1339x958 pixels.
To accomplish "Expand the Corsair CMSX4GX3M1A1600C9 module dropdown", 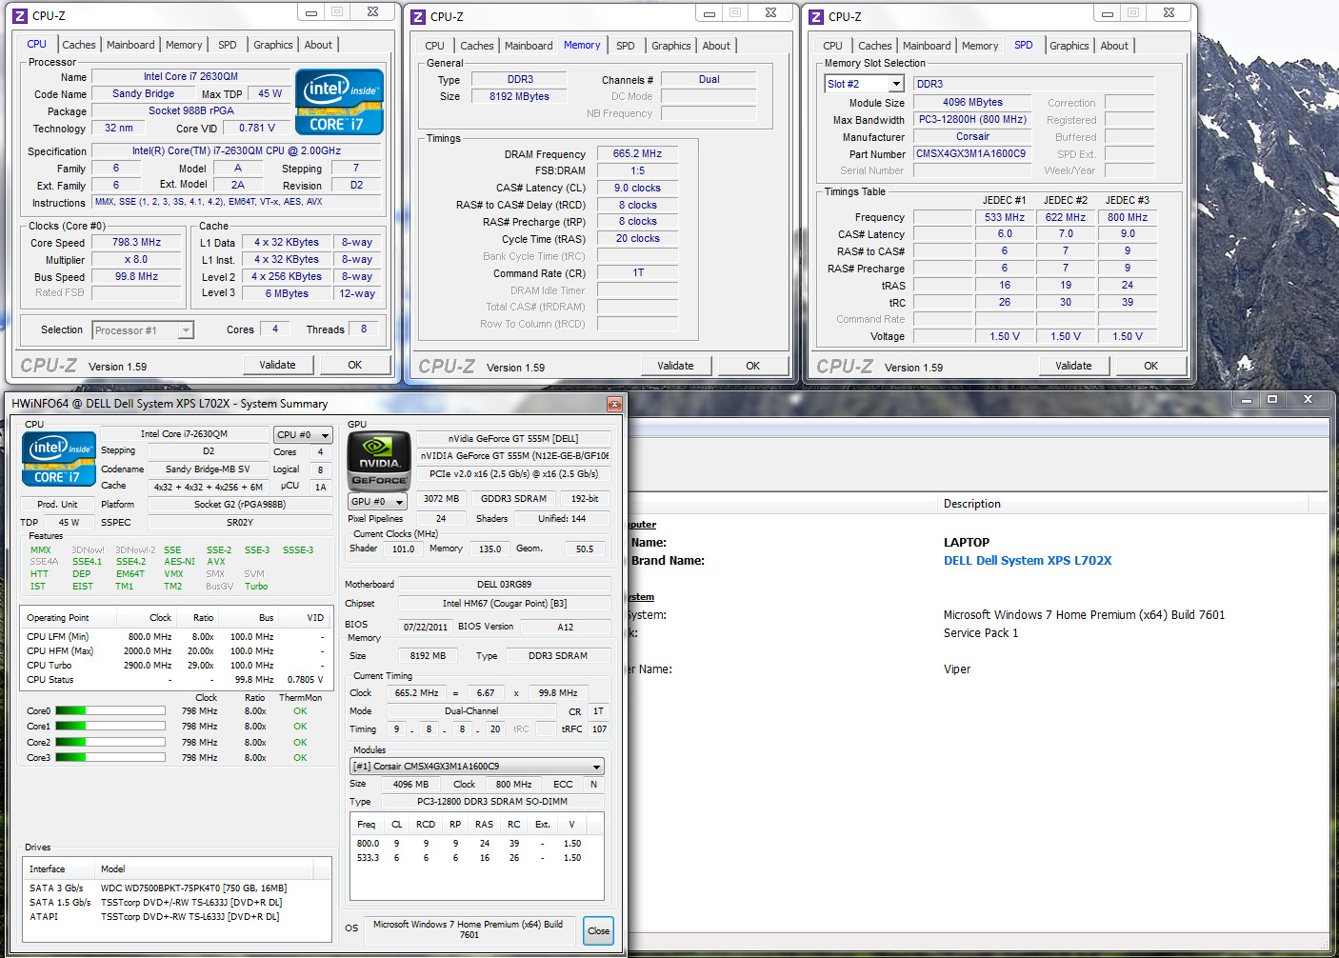I will point(597,767).
